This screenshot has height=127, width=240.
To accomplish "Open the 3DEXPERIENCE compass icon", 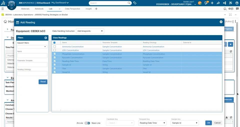I will (x=12, y=5).
